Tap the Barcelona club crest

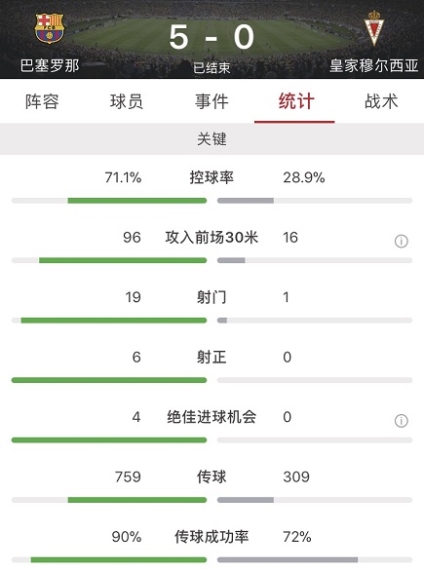[x=49, y=28]
